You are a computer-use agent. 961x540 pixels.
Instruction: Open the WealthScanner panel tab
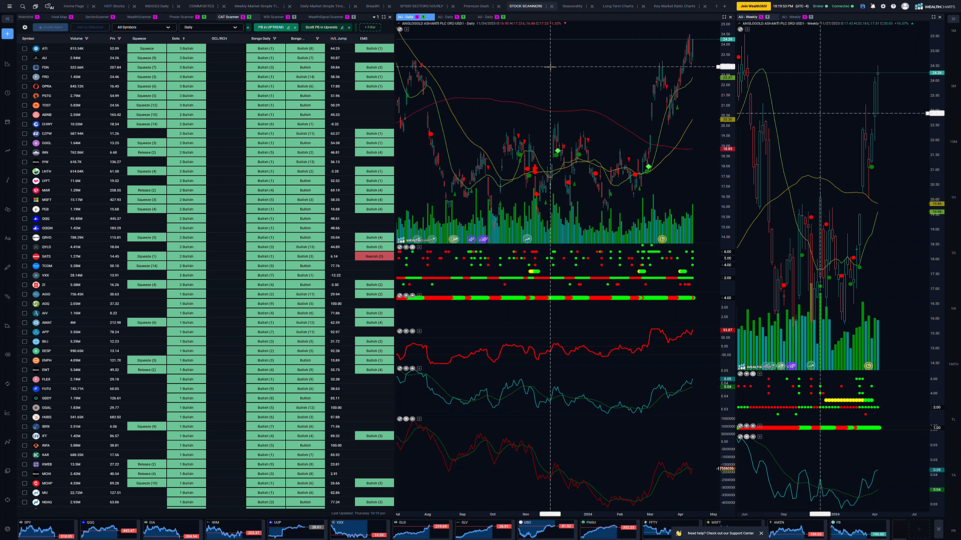[x=139, y=17]
